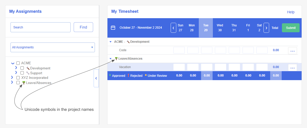Select the Wed 30 day column

click(220, 28)
